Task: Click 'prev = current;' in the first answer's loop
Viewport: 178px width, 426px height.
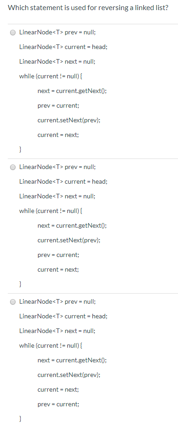Action: (58, 105)
